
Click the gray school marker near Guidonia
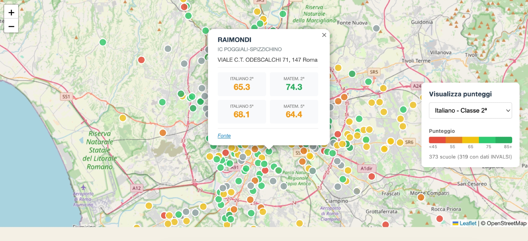(376, 28)
